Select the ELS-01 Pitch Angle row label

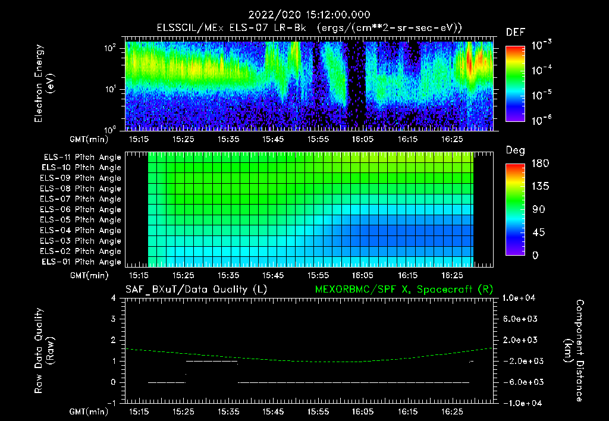[x=81, y=262]
